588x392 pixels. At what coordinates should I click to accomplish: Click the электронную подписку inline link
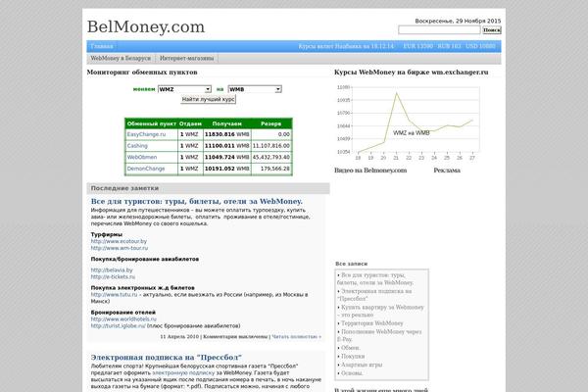183,372
